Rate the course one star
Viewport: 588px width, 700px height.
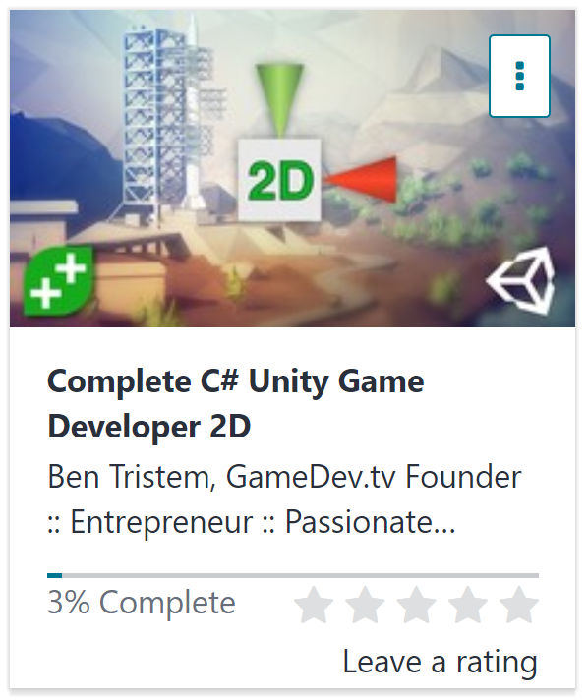[x=314, y=605]
